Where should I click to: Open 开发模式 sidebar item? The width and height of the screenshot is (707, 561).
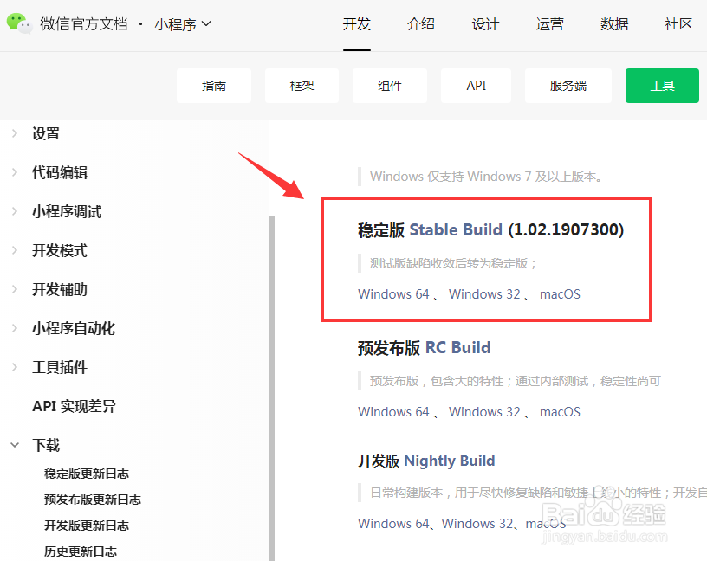coord(60,250)
